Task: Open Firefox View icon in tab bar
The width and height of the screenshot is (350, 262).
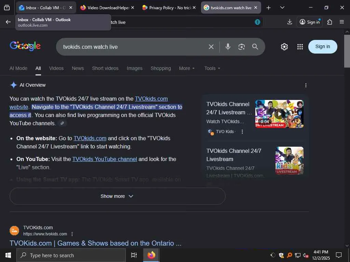Action: [7, 8]
